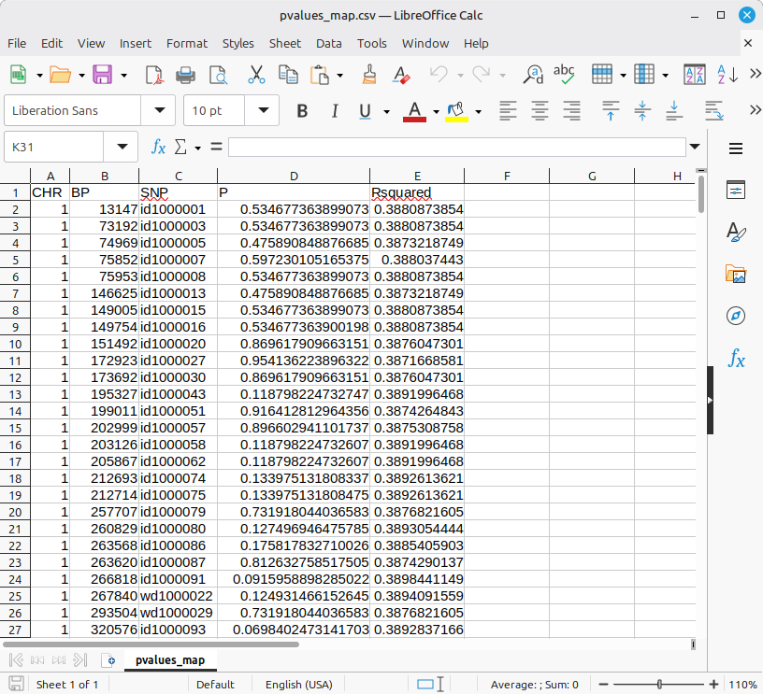Click the English (USA) language status
The height and width of the screenshot is (694, 763).
pos(298,685)
